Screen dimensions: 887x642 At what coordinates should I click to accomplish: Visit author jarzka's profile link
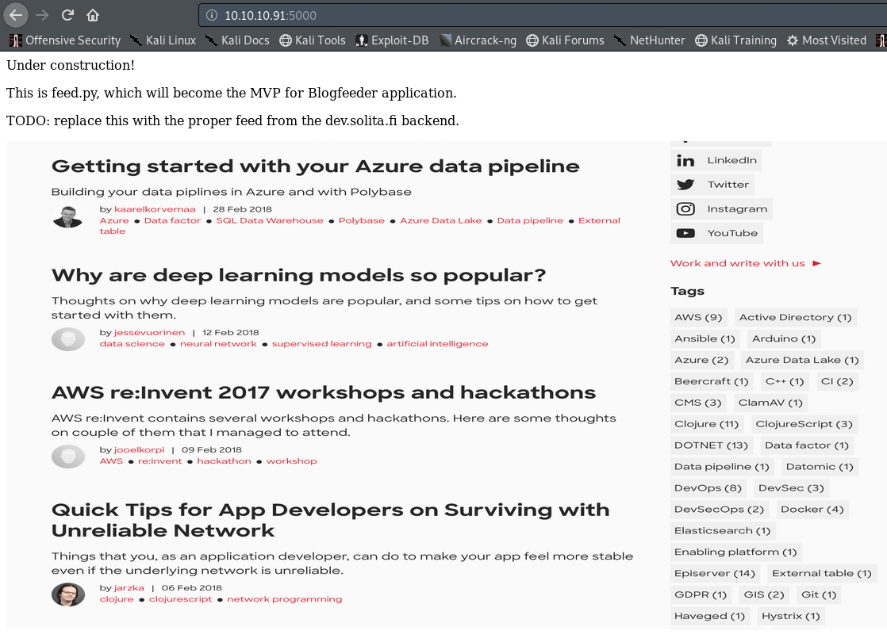click(129, 588)
